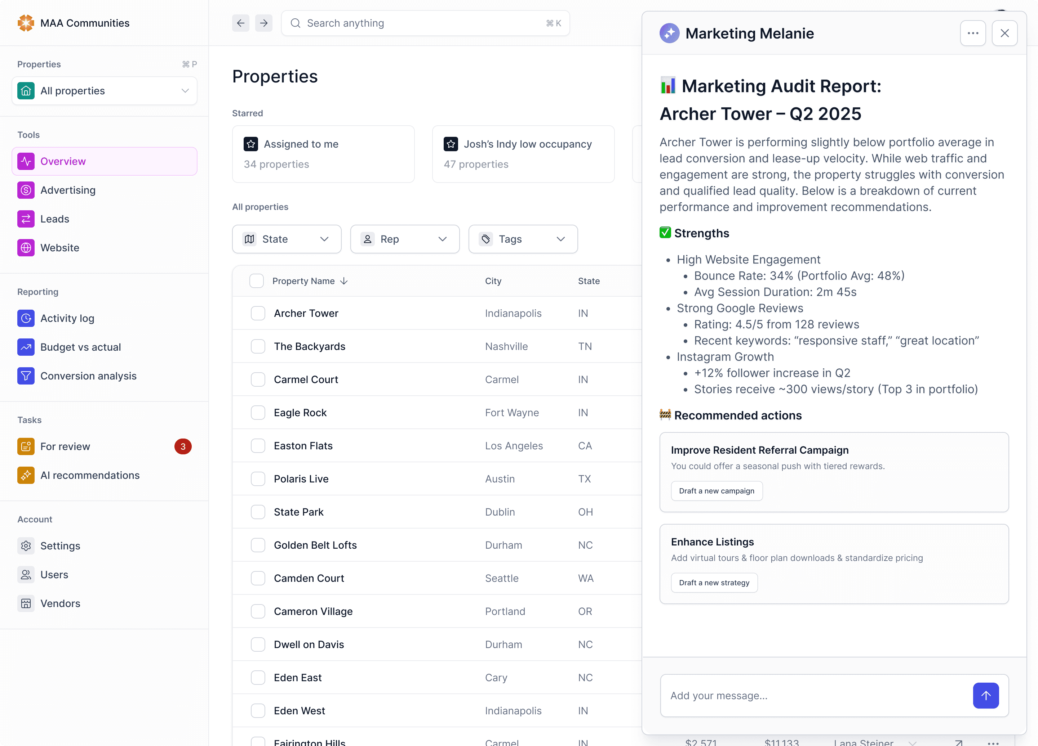This screenshot has width=1038, height=746.
Task: Click the forward navigation arrow icon
Action: point(263,23)
